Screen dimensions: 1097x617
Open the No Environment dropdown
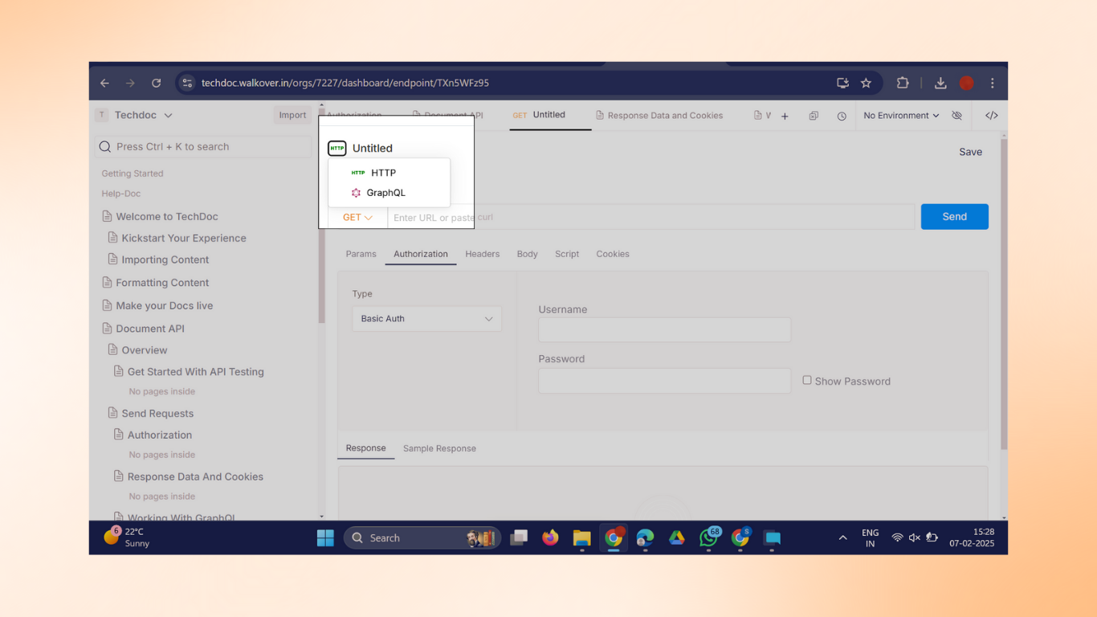point(901,116)
